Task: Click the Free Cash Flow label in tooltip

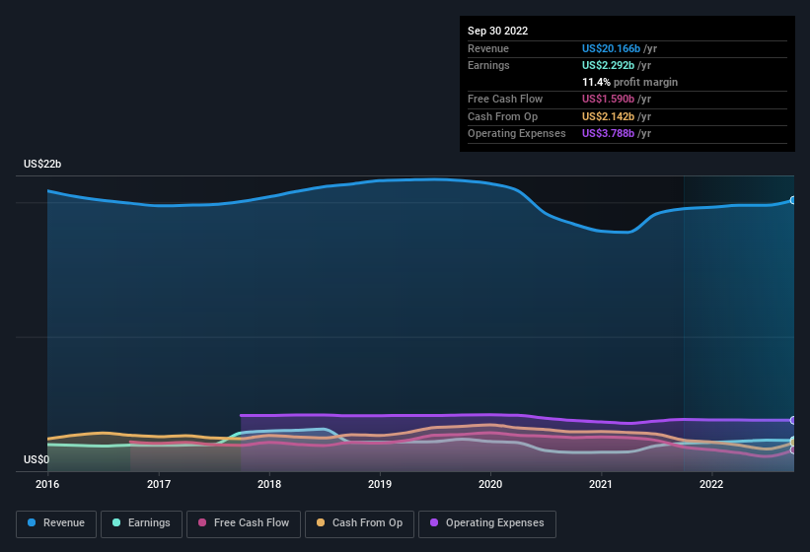Action: click(x=505, y=99)
